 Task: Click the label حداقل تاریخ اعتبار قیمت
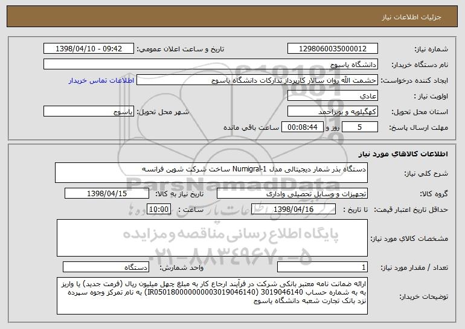(x=411, y=209)
